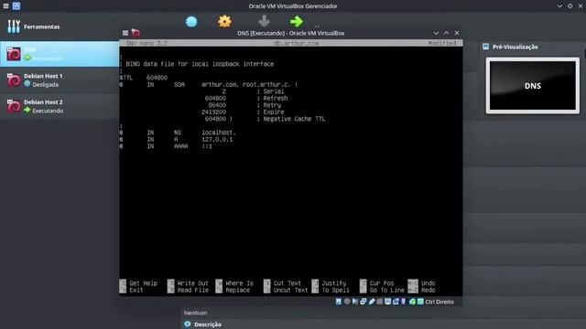The image size is (586, 329).
Task: Click Desligada status under Debian Host 1
Action: [x=45, y=85]
